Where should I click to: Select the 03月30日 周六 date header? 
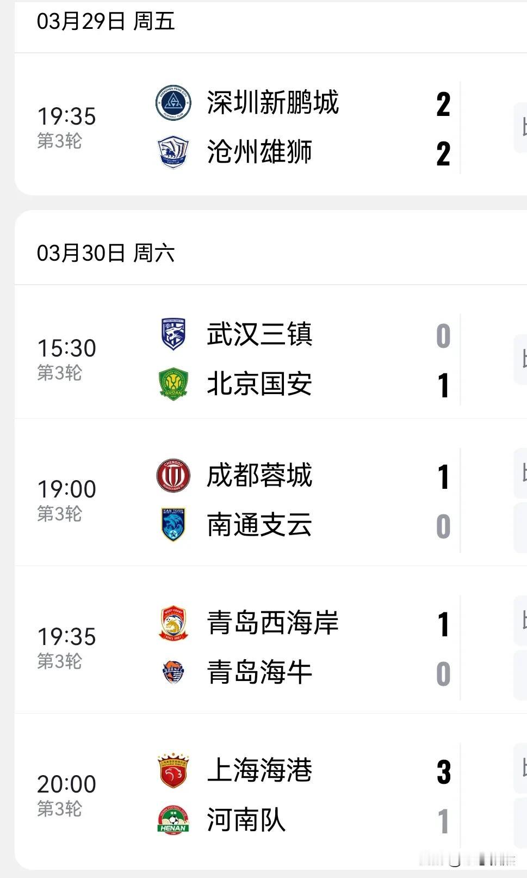106,253
